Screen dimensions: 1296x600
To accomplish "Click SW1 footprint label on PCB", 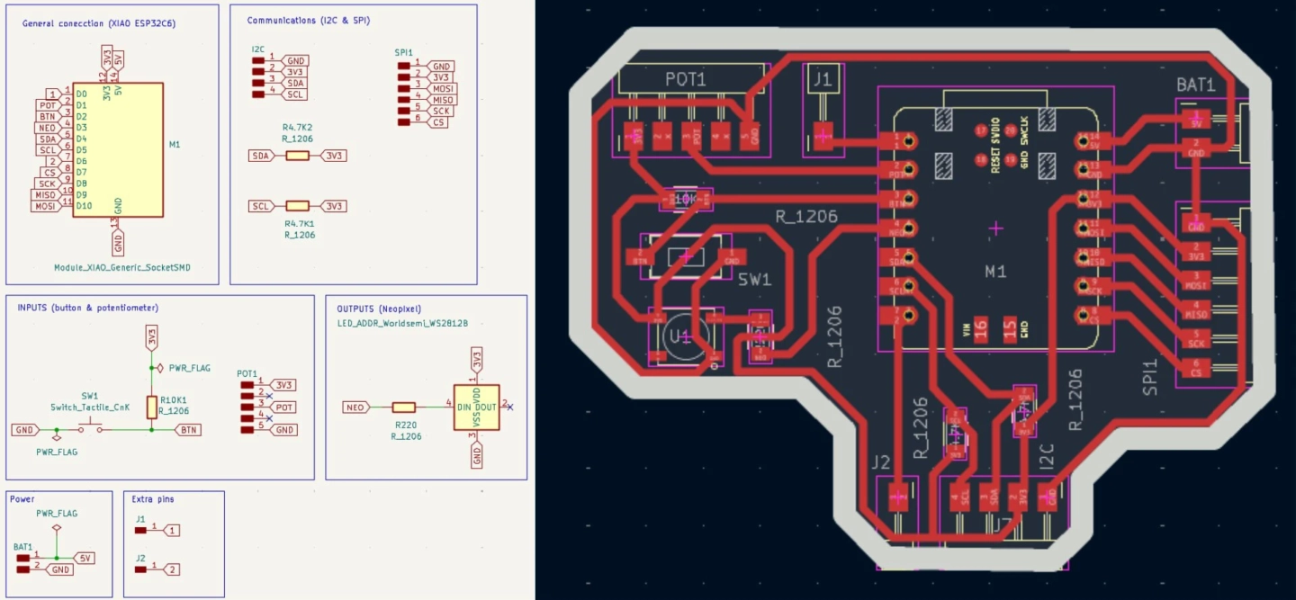I will [755, 280].
